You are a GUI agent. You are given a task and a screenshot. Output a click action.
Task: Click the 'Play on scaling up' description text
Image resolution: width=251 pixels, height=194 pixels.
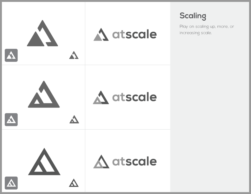point(207,29)
